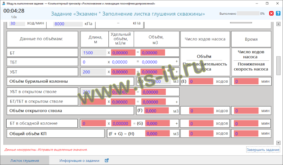283x165 pixels.
Task: Click the vertical scrollbar thumb
Action: click(x=278, y=66)
